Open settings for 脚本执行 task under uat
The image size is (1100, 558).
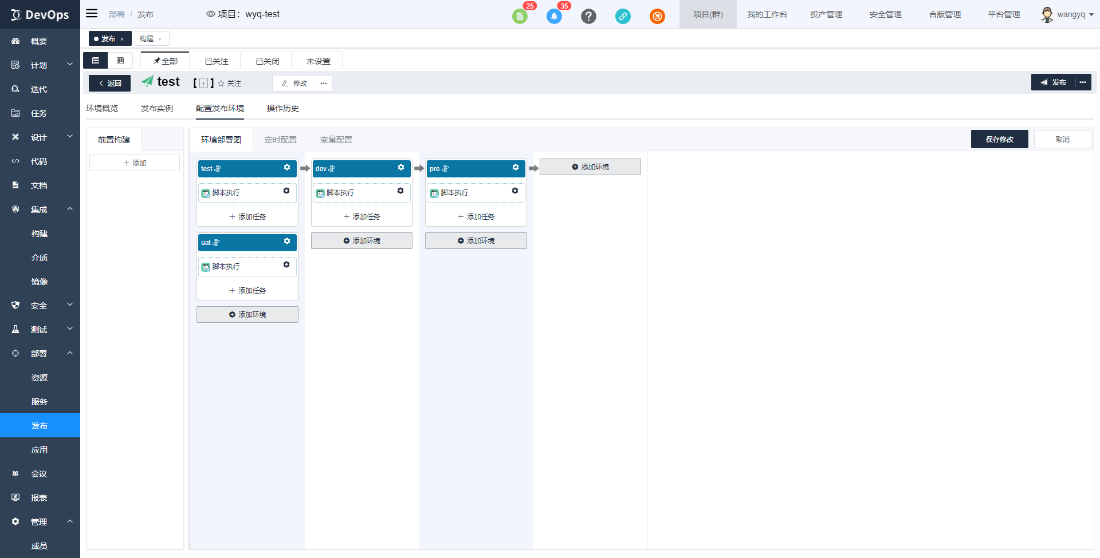pyautogui.click(x=286, y=265)
